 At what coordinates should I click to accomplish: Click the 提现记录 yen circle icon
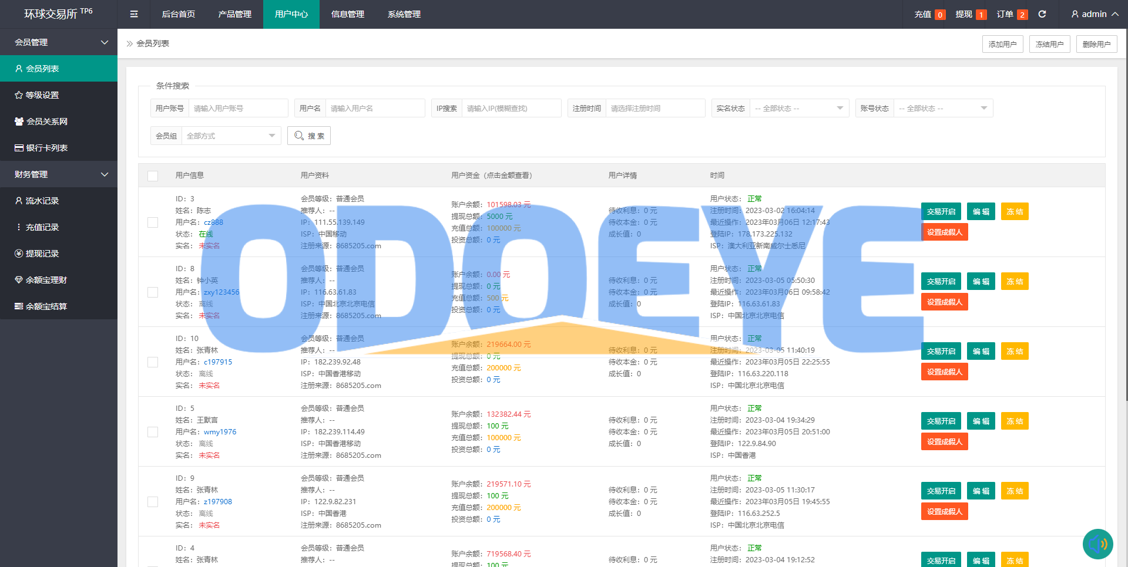[x=19, y=254]
